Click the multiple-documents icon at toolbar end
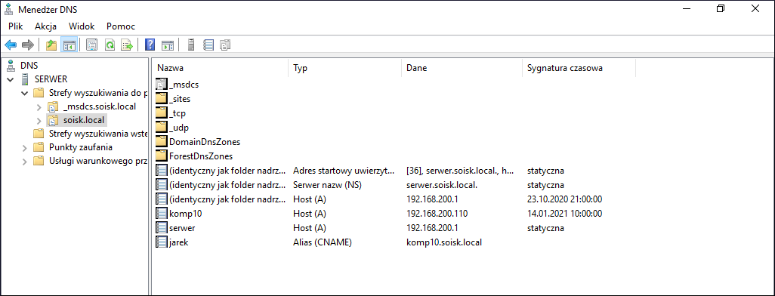Screen dimensions: 775x296 click(x=226, y=45)
